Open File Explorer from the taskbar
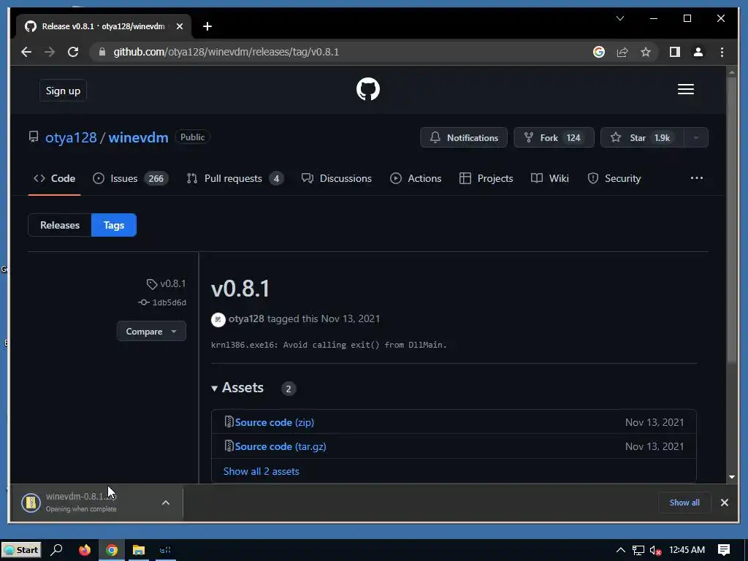The image size is (748, 561). point(138,550)
